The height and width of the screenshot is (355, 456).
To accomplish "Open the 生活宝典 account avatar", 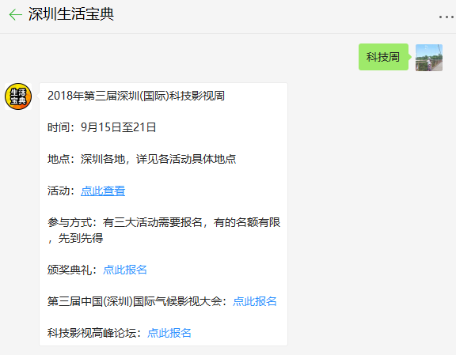I will (x=18, y=96).
